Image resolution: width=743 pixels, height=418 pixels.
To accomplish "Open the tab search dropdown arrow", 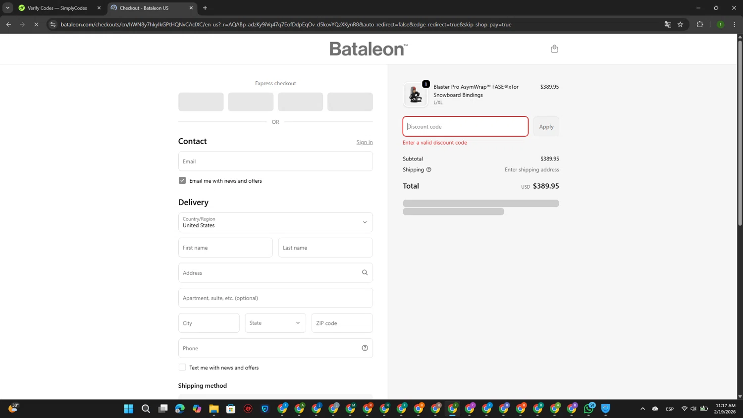I will coord(7,8).
